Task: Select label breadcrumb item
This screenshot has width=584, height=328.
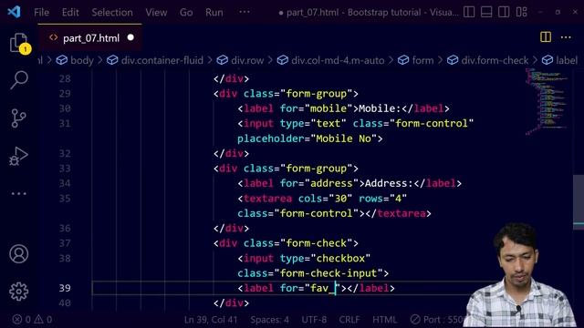Action: [x=559, y=60]
